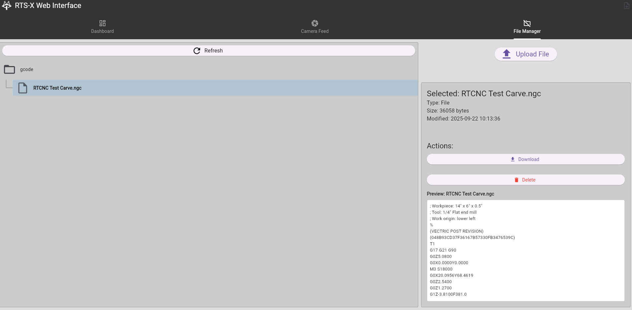The height and width of the screenshot is (310, 632).
Task: Select the RTCNC Test Carve.ngc file name
Action: coord(57,88)
